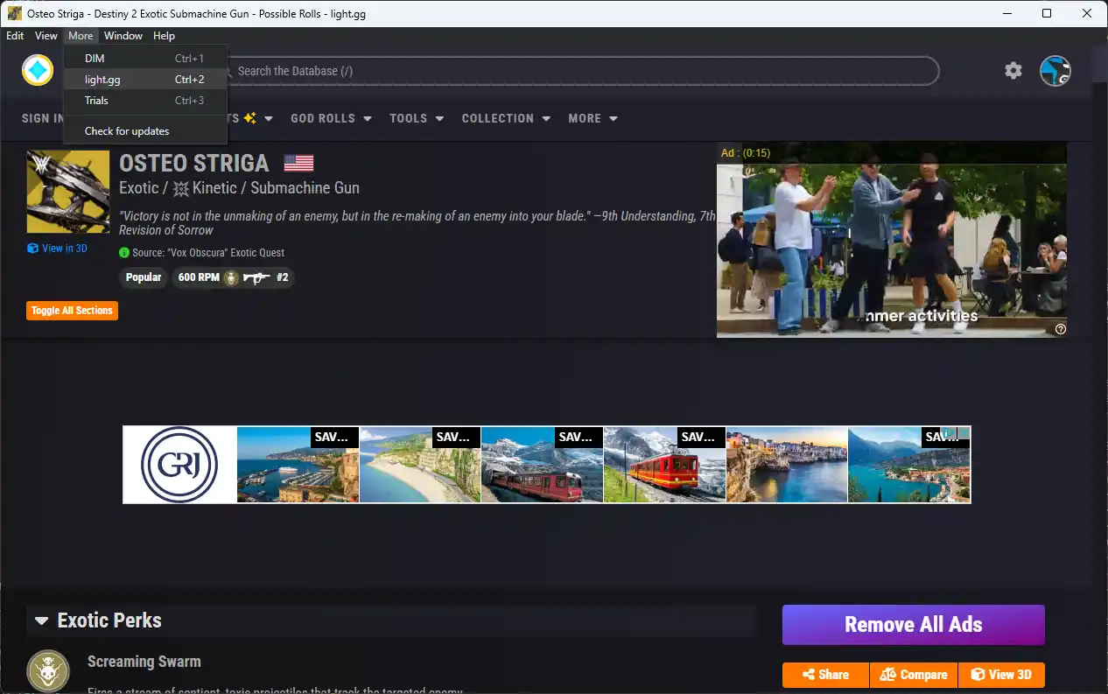Click the sparkle icon in the navigation bar
This screenshot has height=694, width=1108.
pos(250,118)
